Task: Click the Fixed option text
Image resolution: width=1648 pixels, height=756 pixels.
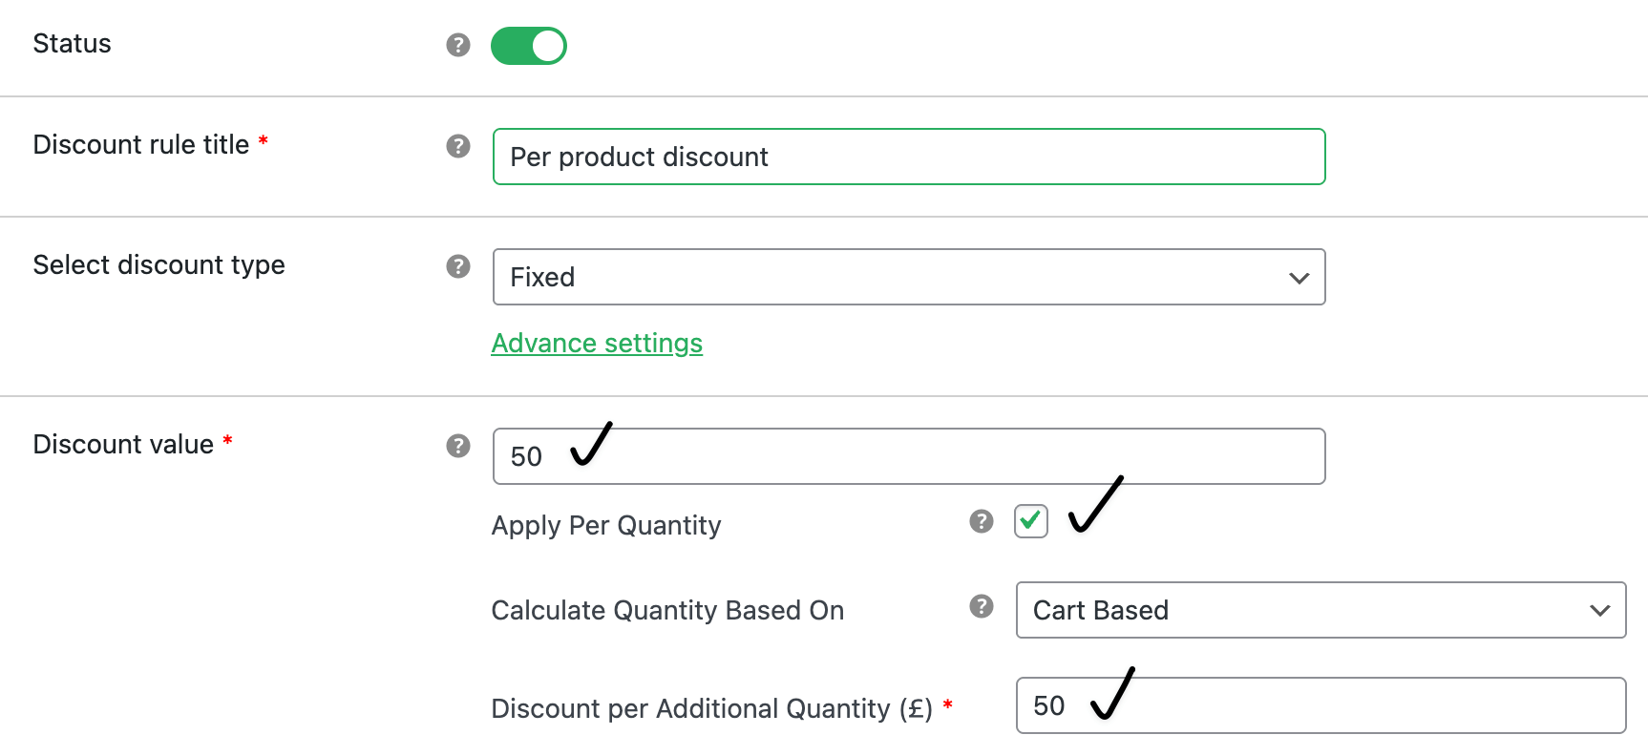Action: click(542, 277)
